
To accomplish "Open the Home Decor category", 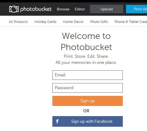I will 73,22.
